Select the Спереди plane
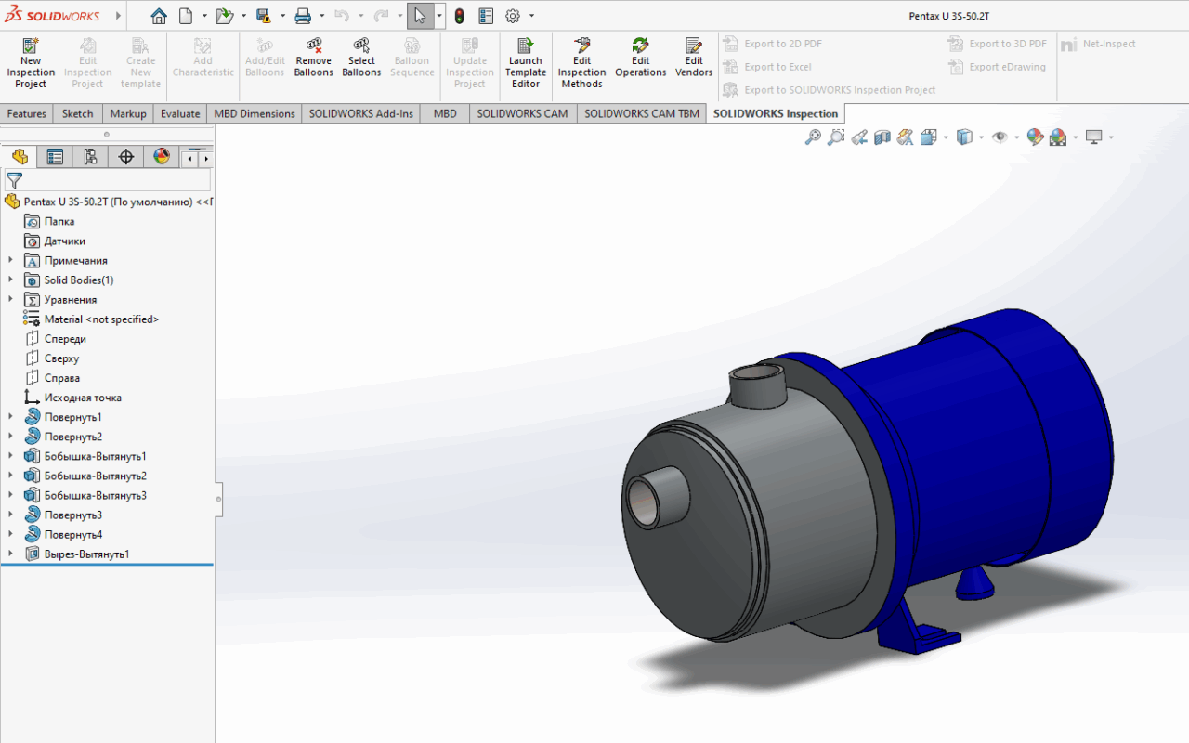The height and width of the screenshot is (743, 1189). pos(65,339)
